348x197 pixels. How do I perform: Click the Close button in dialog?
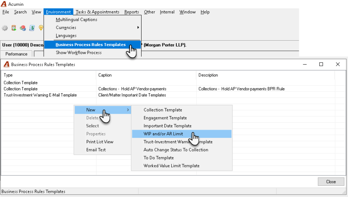331,182
